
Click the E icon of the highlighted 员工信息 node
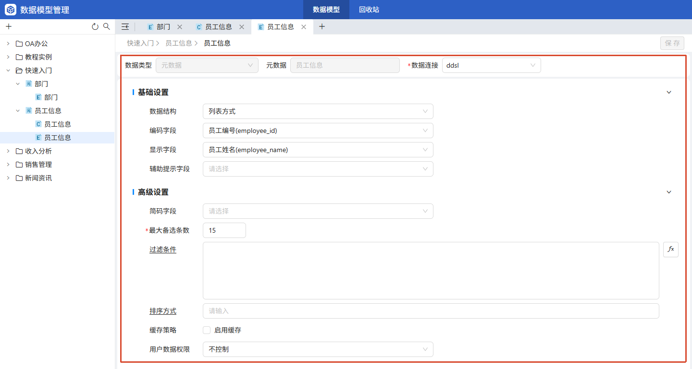coord(38,138)
